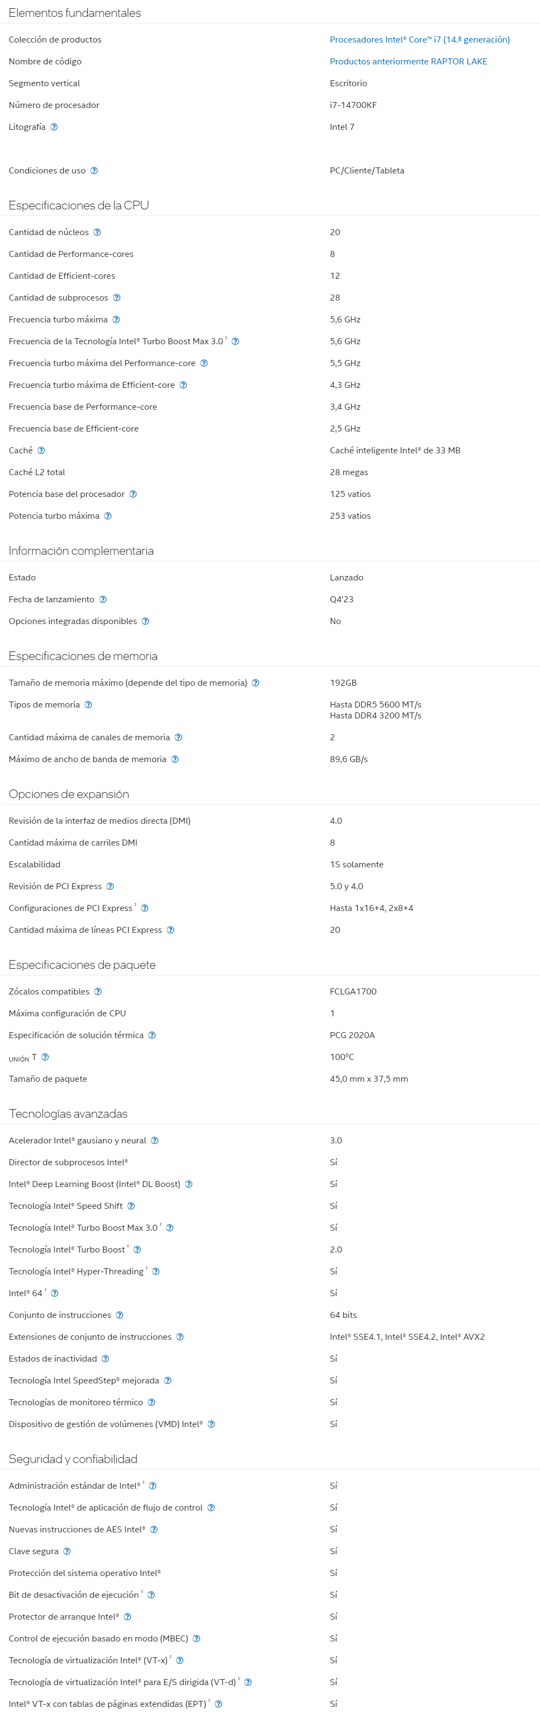This screenshot has width=540, height=1732.
Task: Open help for Zócalos compatibles
Action: [x=98, y=992]
